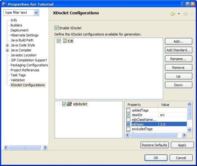Click the Value column header
The width and height of the screenshot is (197, 166).
pos(172,105)
